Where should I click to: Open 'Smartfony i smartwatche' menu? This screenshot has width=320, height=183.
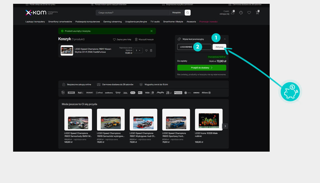click(60, 21)
